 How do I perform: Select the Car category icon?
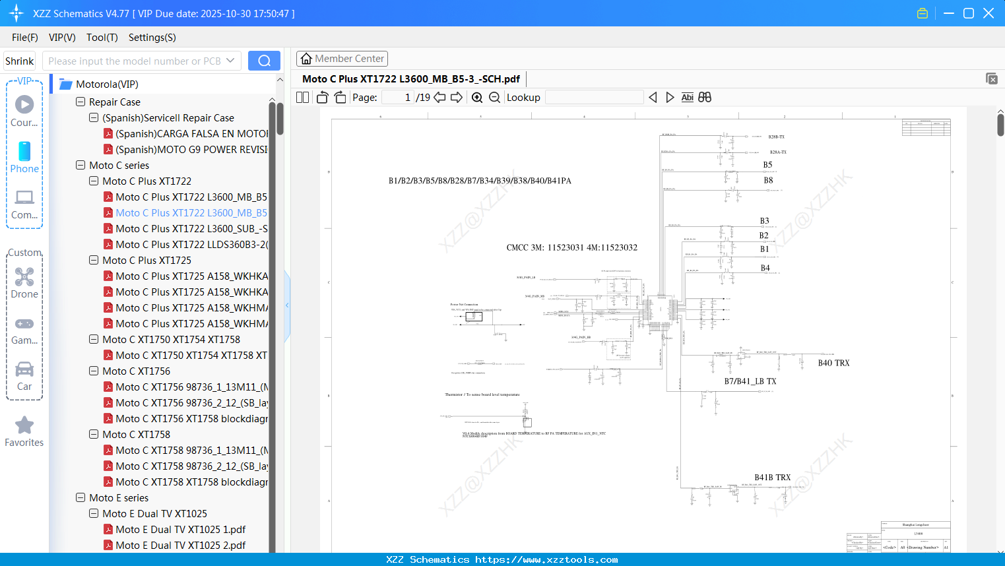click(24, 376)
